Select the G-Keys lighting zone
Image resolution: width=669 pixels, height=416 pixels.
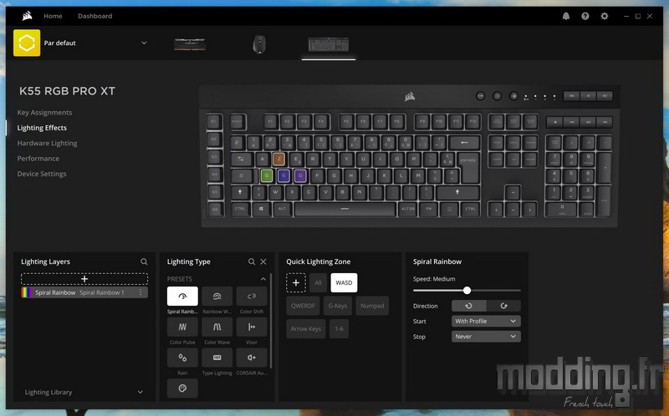click(338, 306)
